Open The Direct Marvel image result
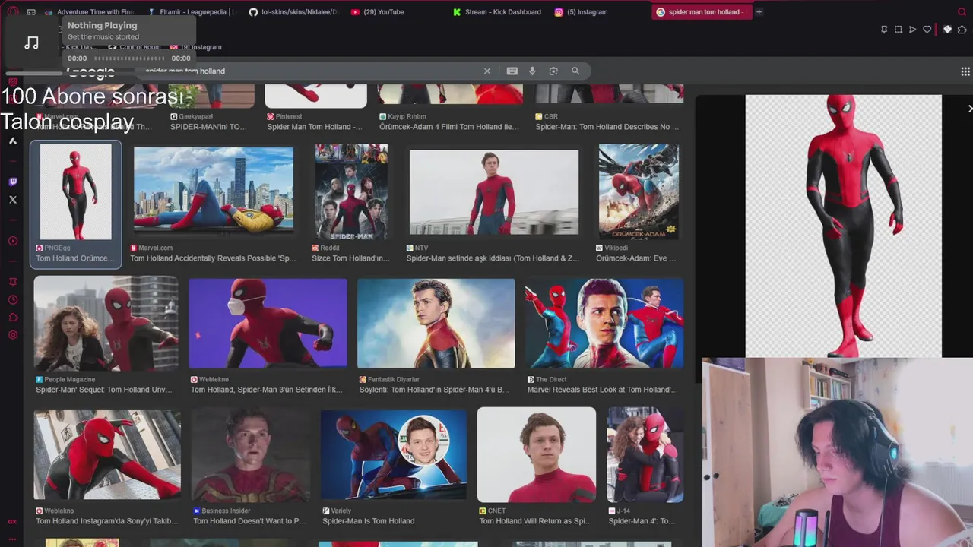The width and height of the screenshot is (973, 547). pyautogui.click(x=604, y=323)
